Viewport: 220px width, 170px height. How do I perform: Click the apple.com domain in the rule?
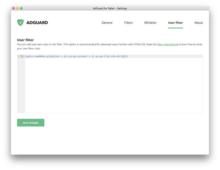pos(33,56)
